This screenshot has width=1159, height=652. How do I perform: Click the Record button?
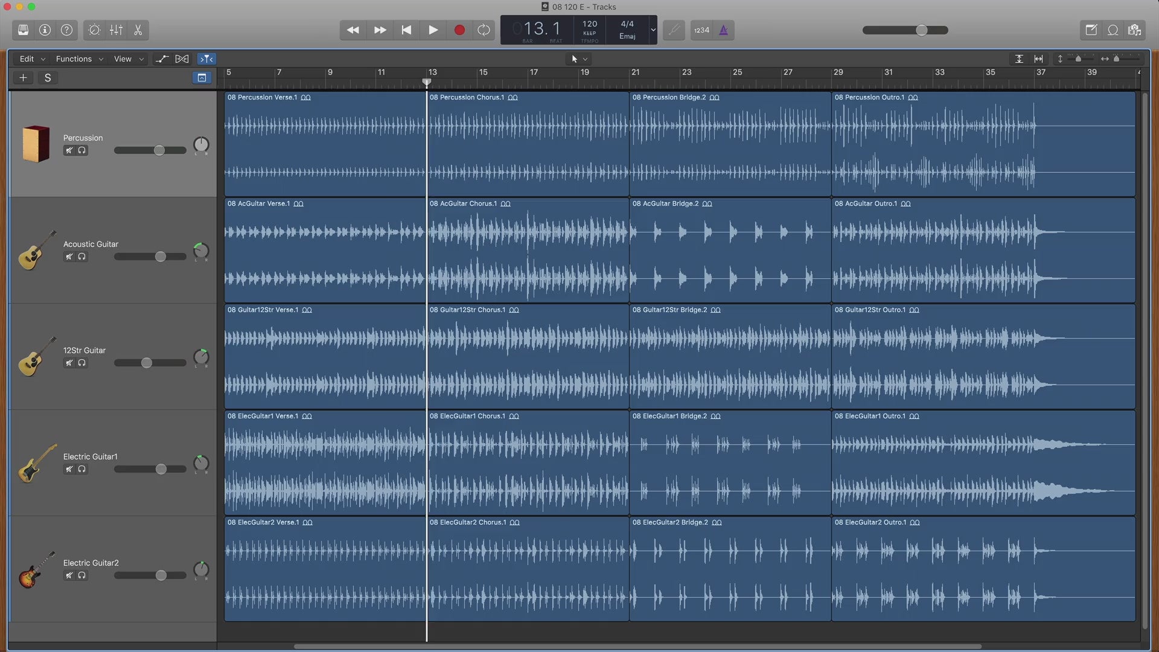pos(459,30)
